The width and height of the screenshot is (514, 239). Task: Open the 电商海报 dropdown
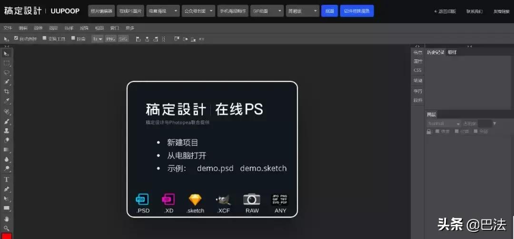pos(163,11)
